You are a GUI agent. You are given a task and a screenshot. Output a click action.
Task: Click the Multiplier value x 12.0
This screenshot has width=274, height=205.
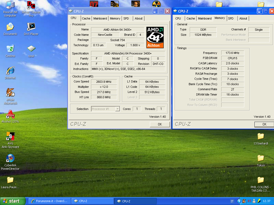click(104, 87)
